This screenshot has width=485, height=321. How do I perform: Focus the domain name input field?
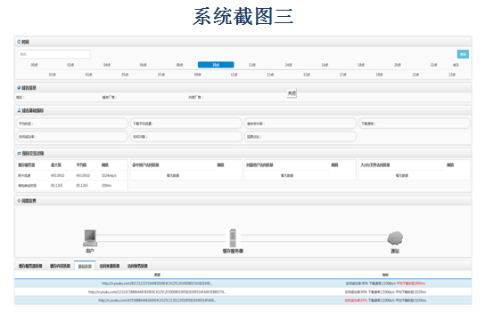(53, 54)
